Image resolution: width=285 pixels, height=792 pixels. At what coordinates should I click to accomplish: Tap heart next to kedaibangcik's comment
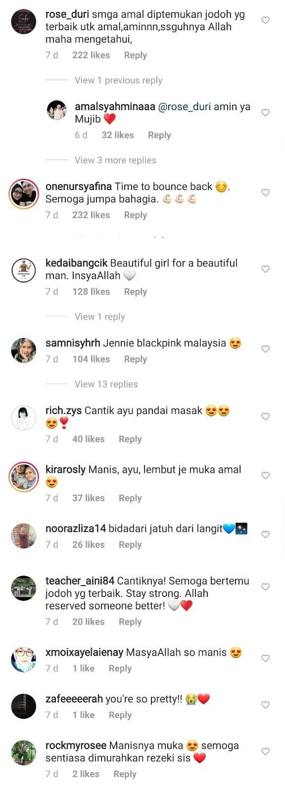tap(265, 269)
